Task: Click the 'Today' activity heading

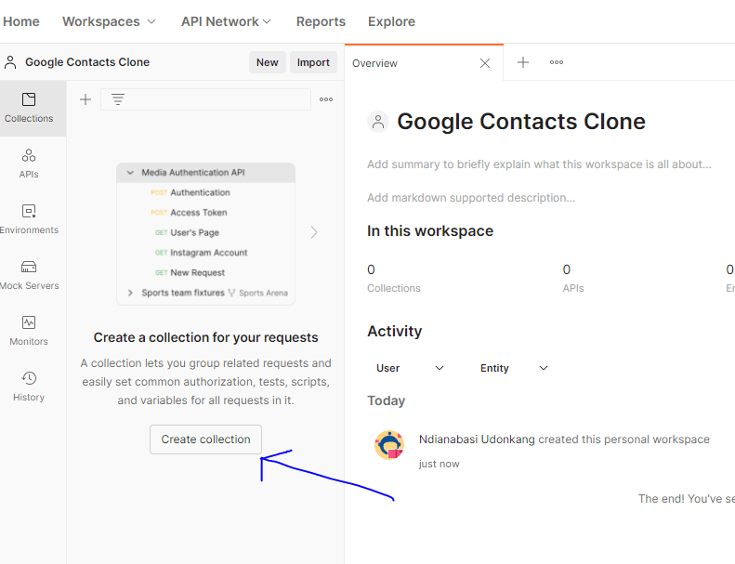Action: click(x=387, y=400)
